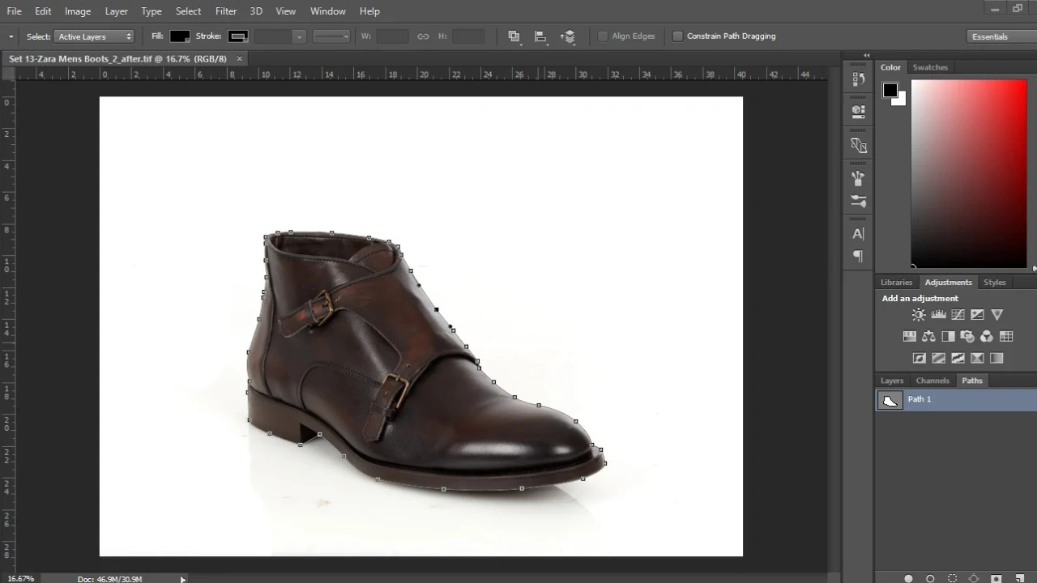Screen dimensions: 1037x583
Task: Add an Exposure adjustment
Action: (x=977, y=315)
